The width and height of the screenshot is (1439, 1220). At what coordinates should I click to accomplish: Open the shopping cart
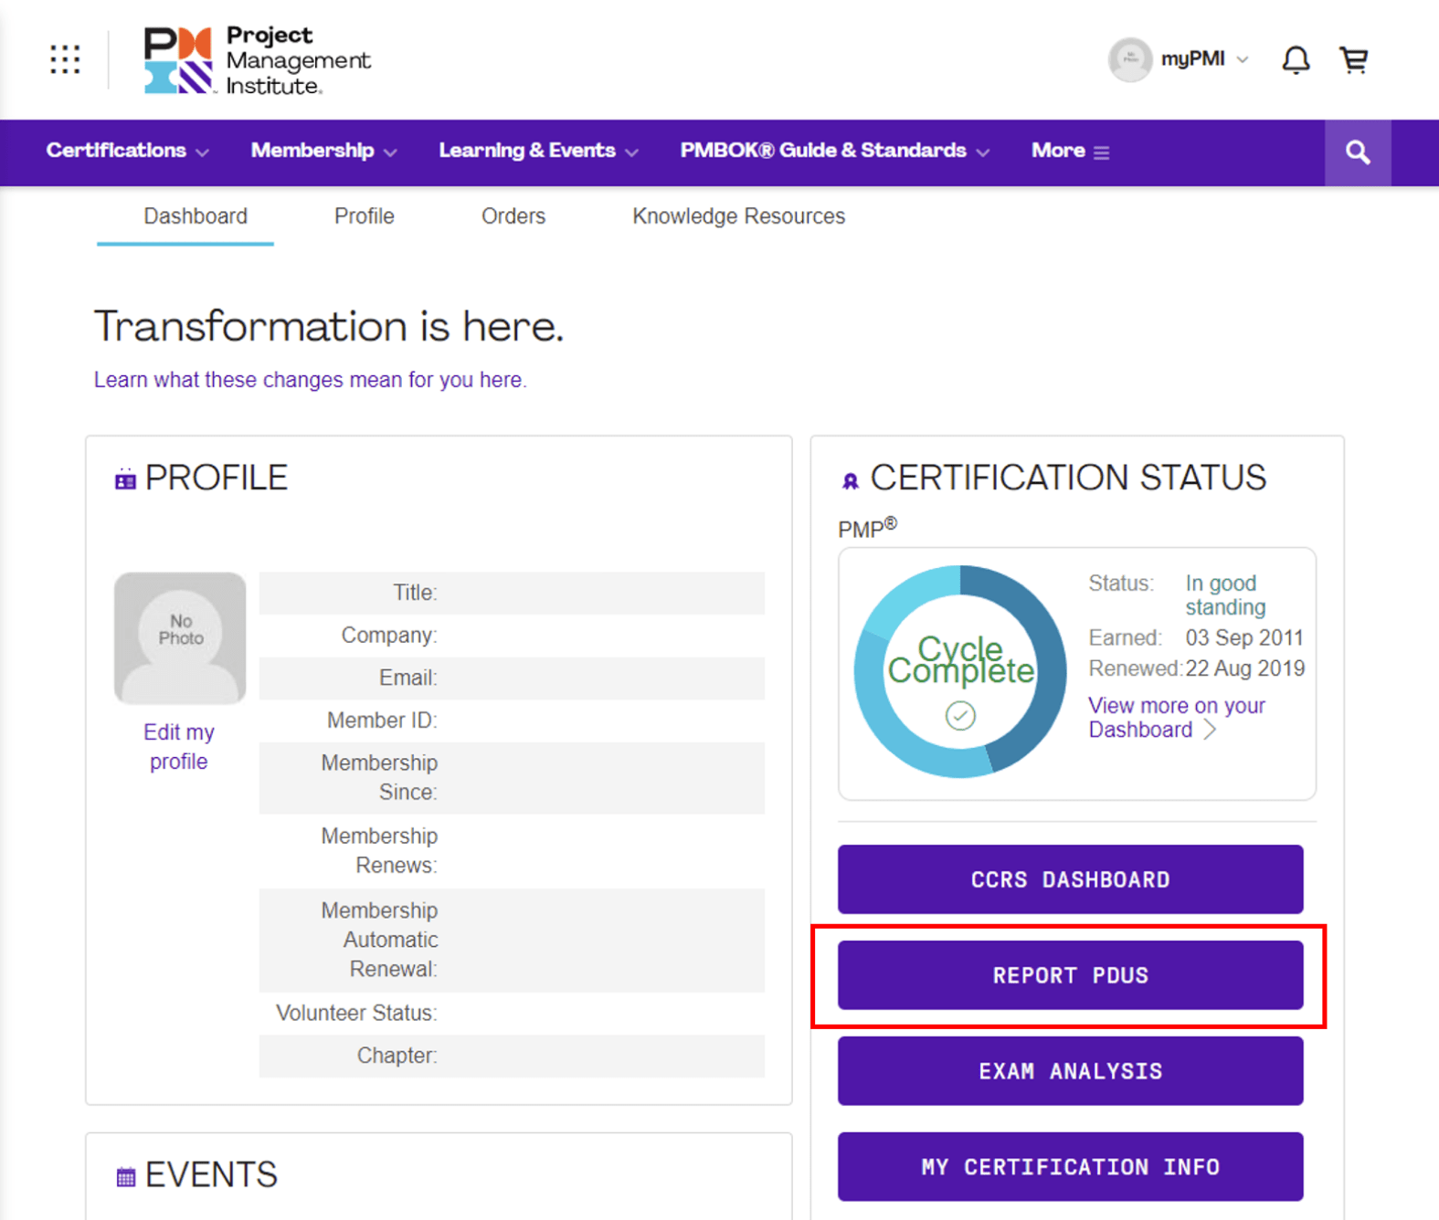point(1353,60)
